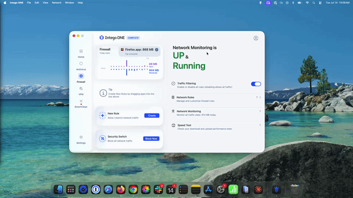Click the Network Rules label
This screenshot has height=198, width=353.
[x=185, y=97]
